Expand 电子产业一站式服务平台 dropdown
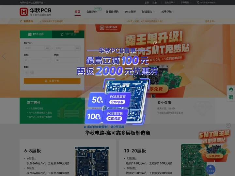235x176 pixels. pos(33,3)
